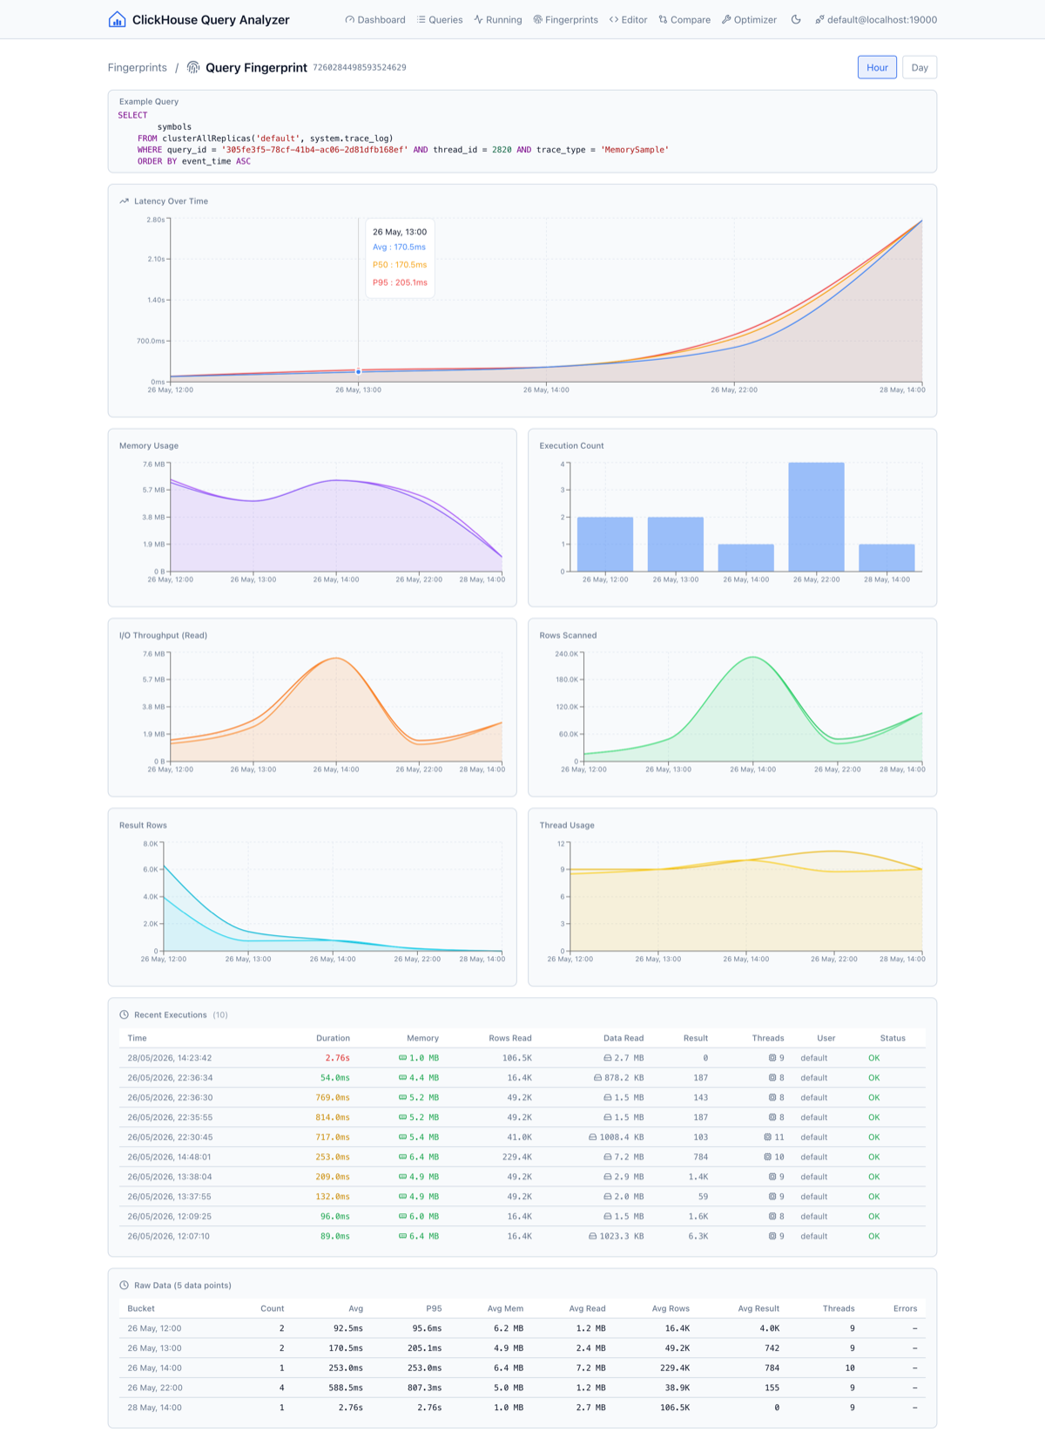This screenshot has width=1045, height=1445.
Task: Switch to Day granularity
Action: [920, 67]
